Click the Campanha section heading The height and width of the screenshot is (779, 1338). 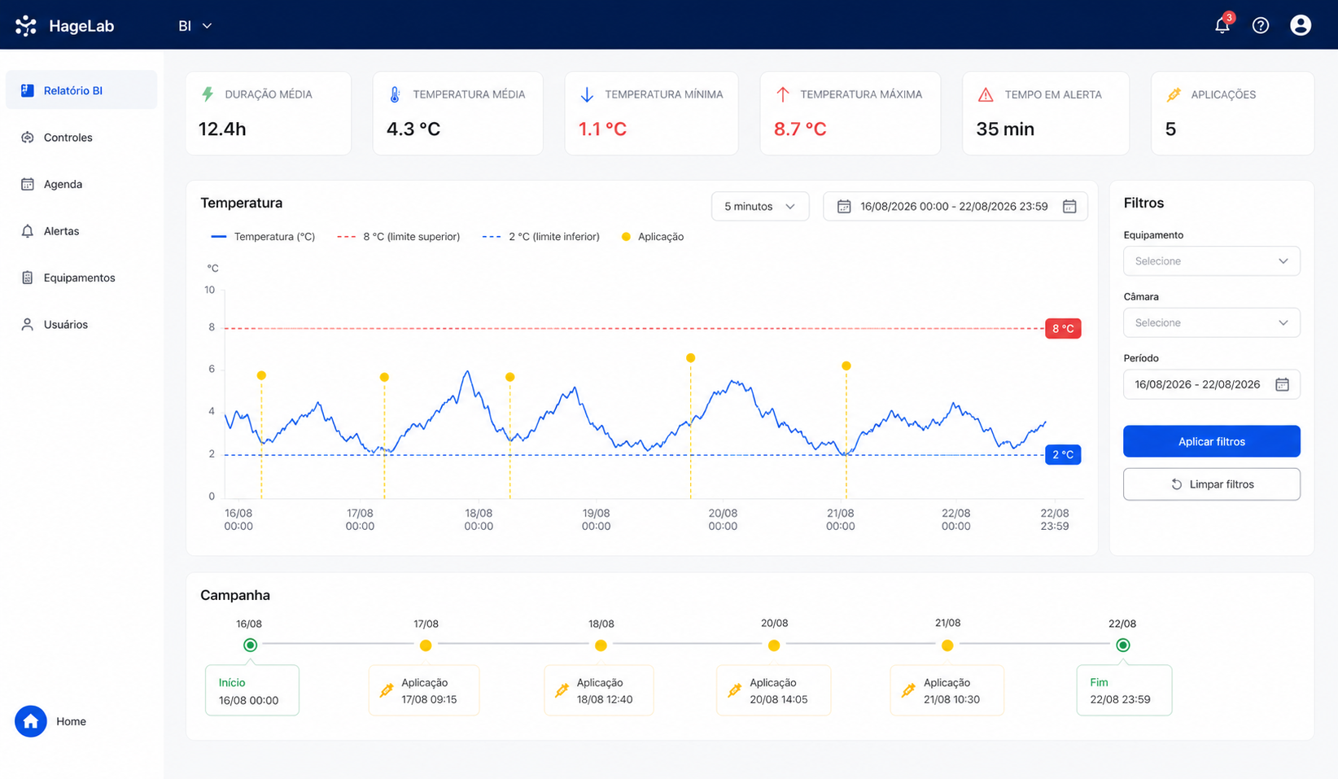[x=235, y=595]
